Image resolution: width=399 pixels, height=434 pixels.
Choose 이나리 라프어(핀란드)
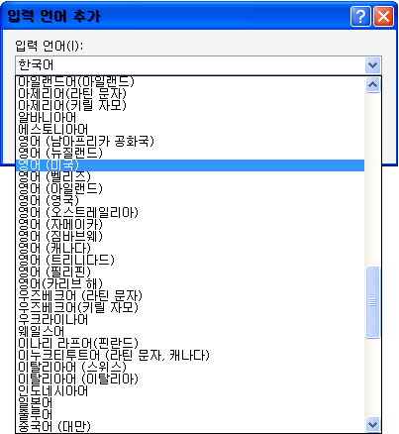click(190, 343)
